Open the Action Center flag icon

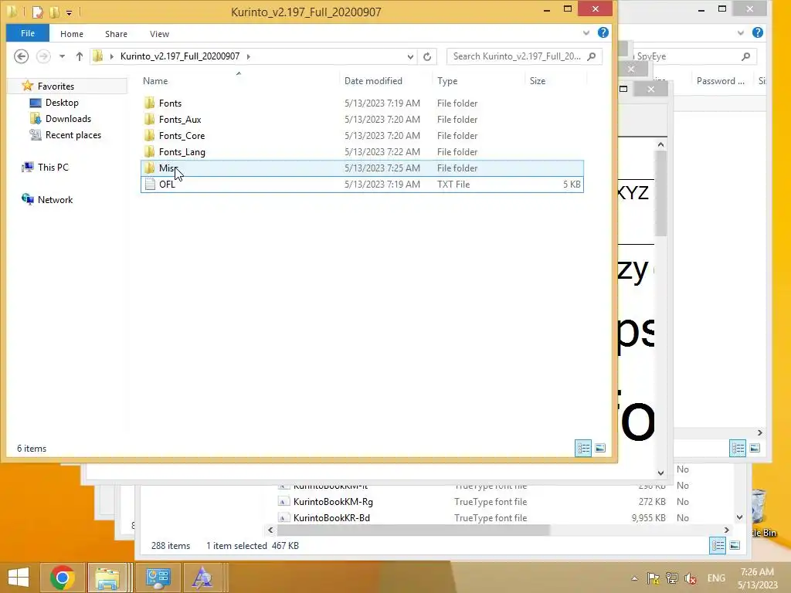653,578
